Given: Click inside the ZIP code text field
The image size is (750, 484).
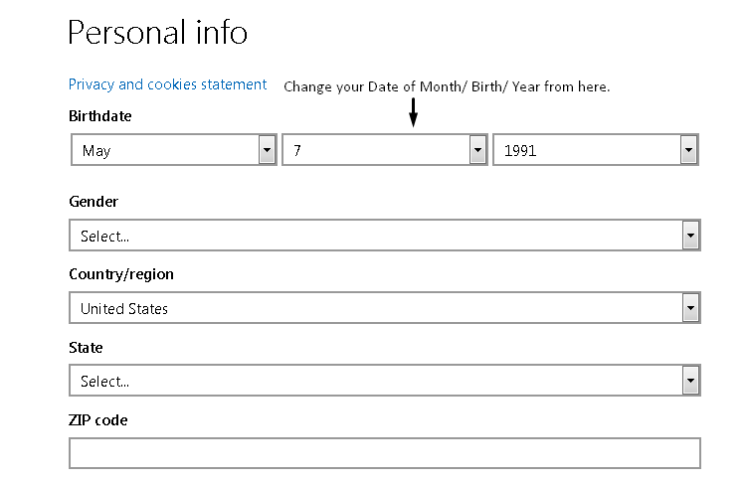Looking at the screenshot, I should pos(384,453).
